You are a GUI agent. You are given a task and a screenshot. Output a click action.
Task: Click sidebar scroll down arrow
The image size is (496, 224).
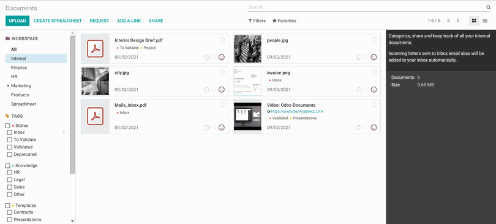pyautogui.click(x=72, y=221)
